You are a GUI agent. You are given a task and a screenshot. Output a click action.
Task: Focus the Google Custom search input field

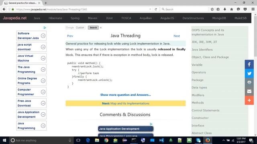(75, 28)
